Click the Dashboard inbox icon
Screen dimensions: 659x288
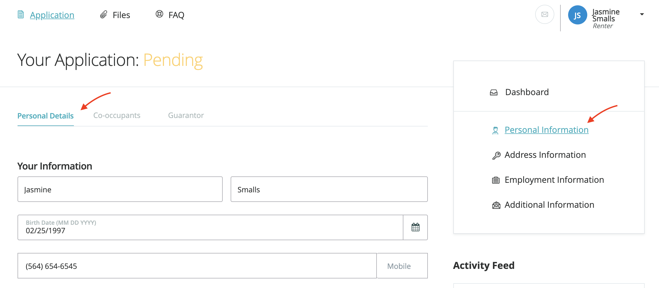tap(494, 92)
